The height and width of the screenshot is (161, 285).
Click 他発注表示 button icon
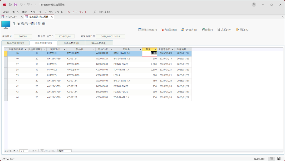140,30
